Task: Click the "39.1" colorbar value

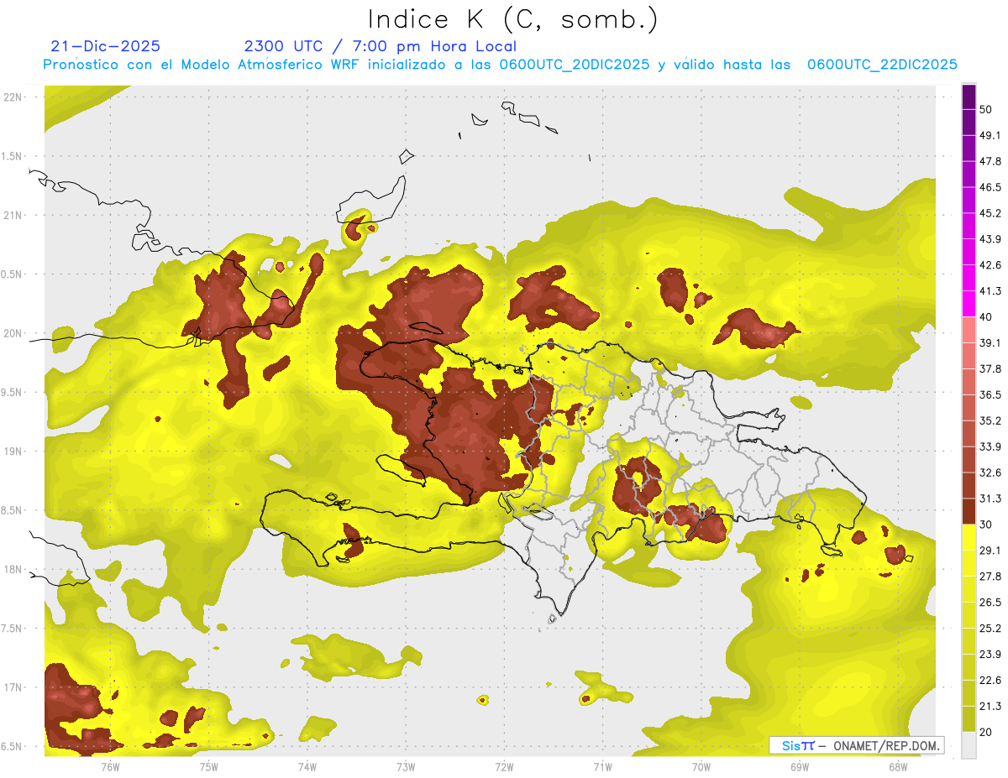Action: 990,343
